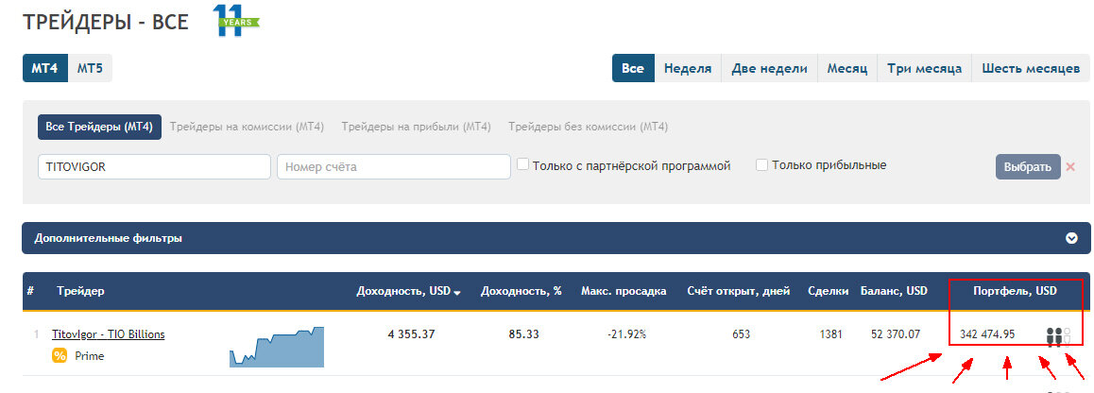Enable 'Только с партнёрской программой' checkbox
Screen dimensions: 1094x393
[523, 165]
